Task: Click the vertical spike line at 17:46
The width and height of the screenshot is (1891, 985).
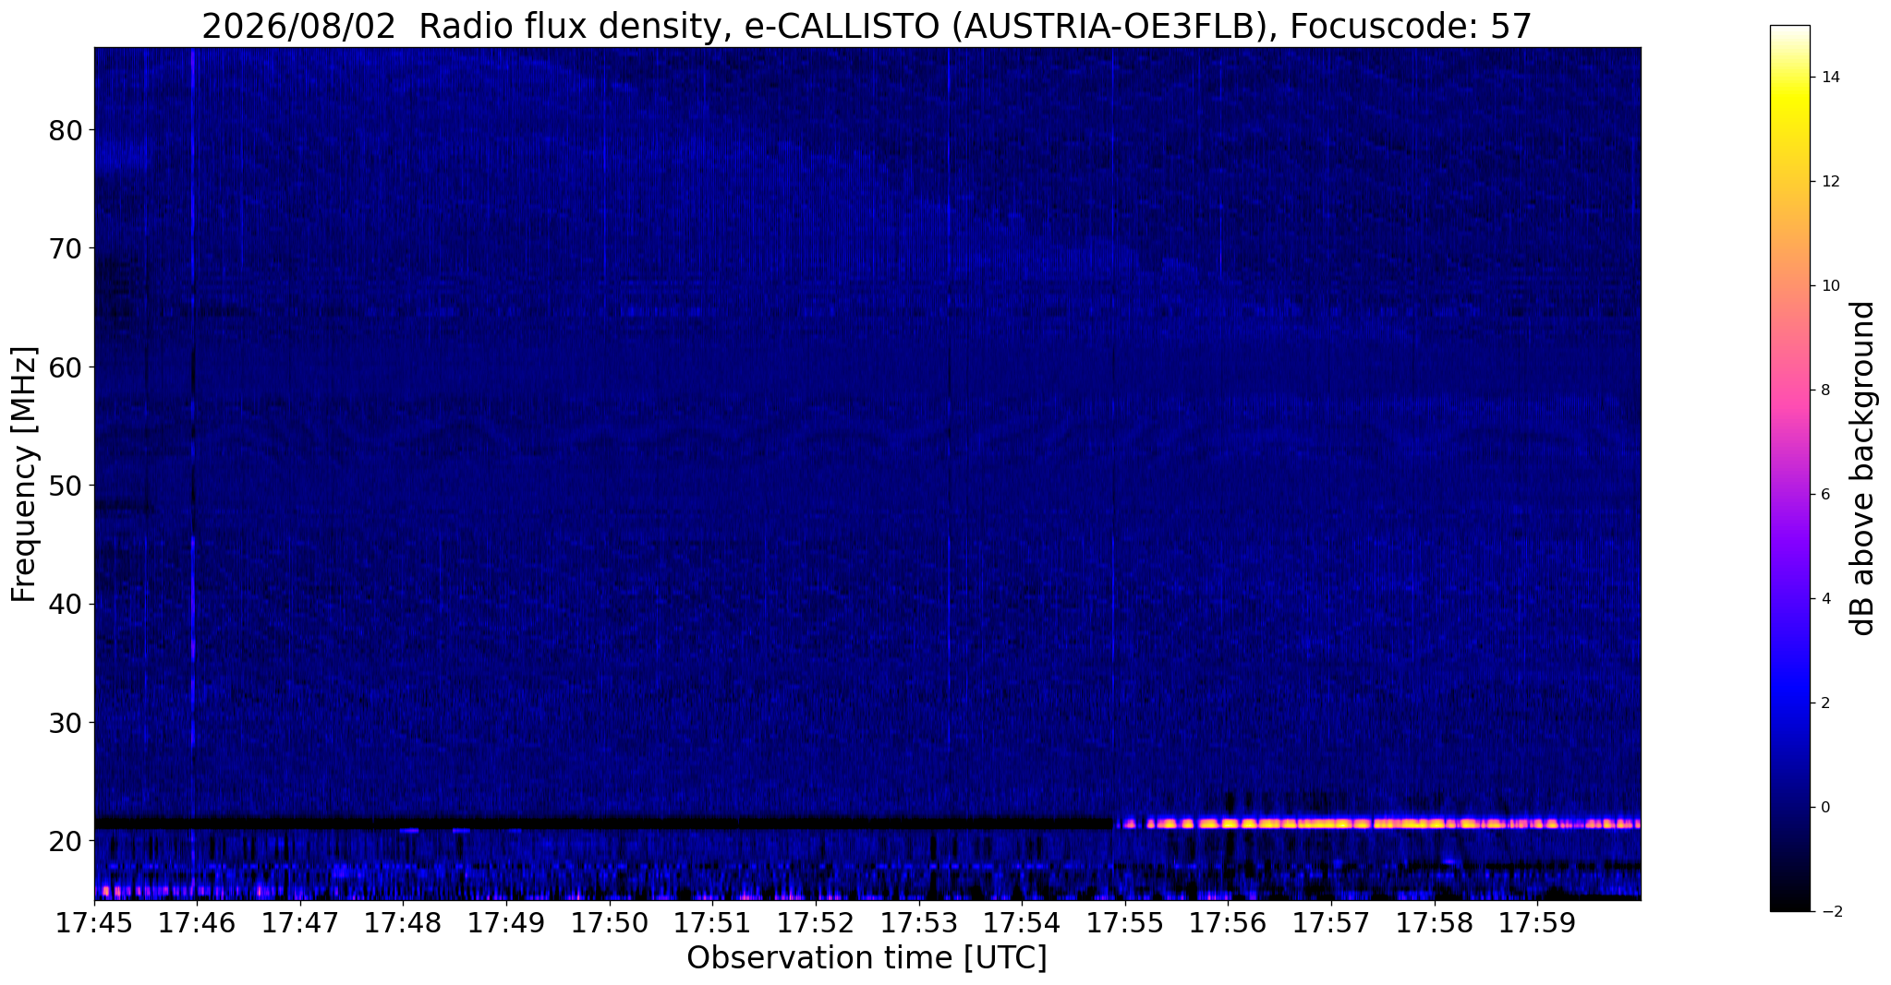Action: (193, 397)
